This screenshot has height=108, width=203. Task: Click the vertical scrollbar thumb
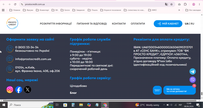(202, 94)
